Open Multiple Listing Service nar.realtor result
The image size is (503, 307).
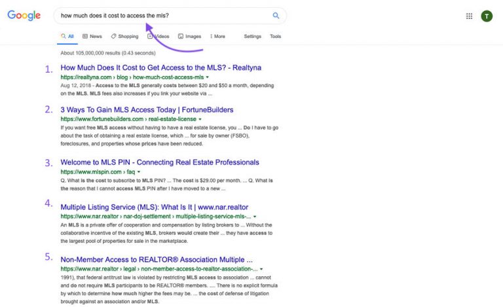(x=155, y=207)
